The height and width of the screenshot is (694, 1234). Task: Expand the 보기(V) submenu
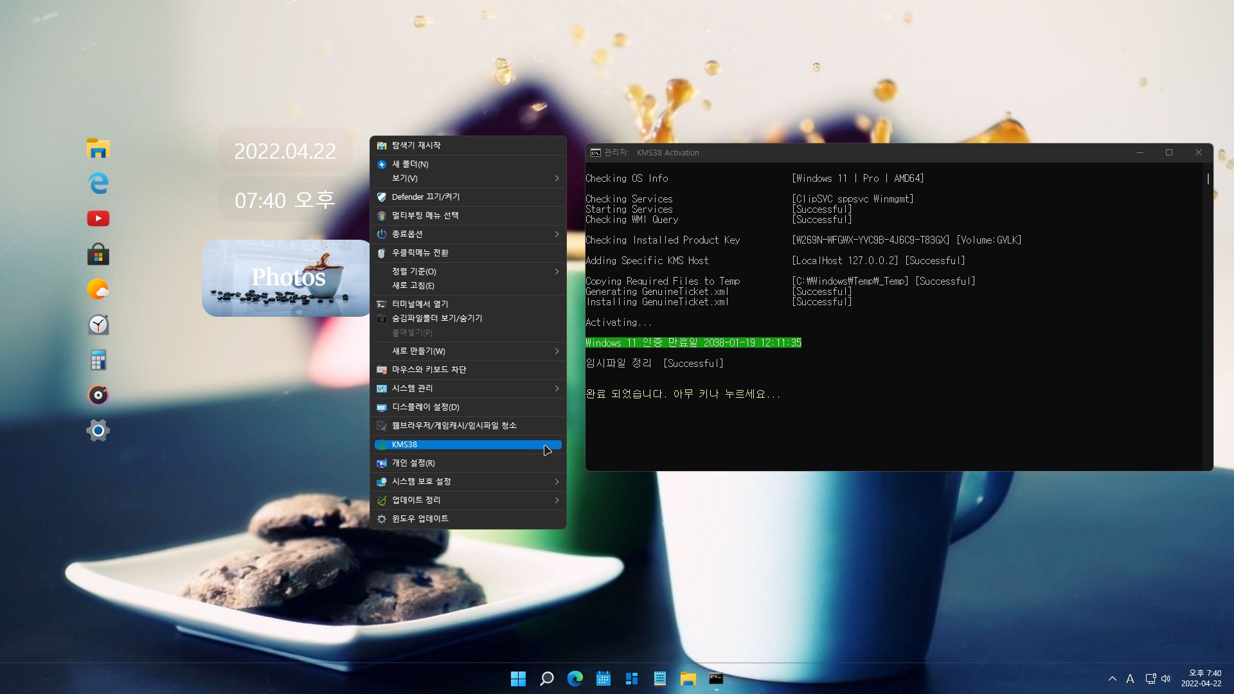(x=469, y=179)
